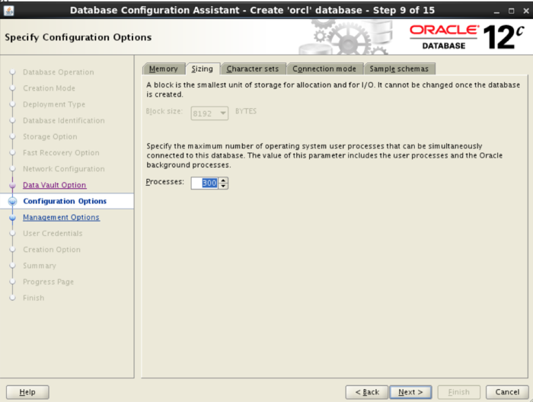Click the BYTES unit label
The image size is (533, 402).
point(246,111)
